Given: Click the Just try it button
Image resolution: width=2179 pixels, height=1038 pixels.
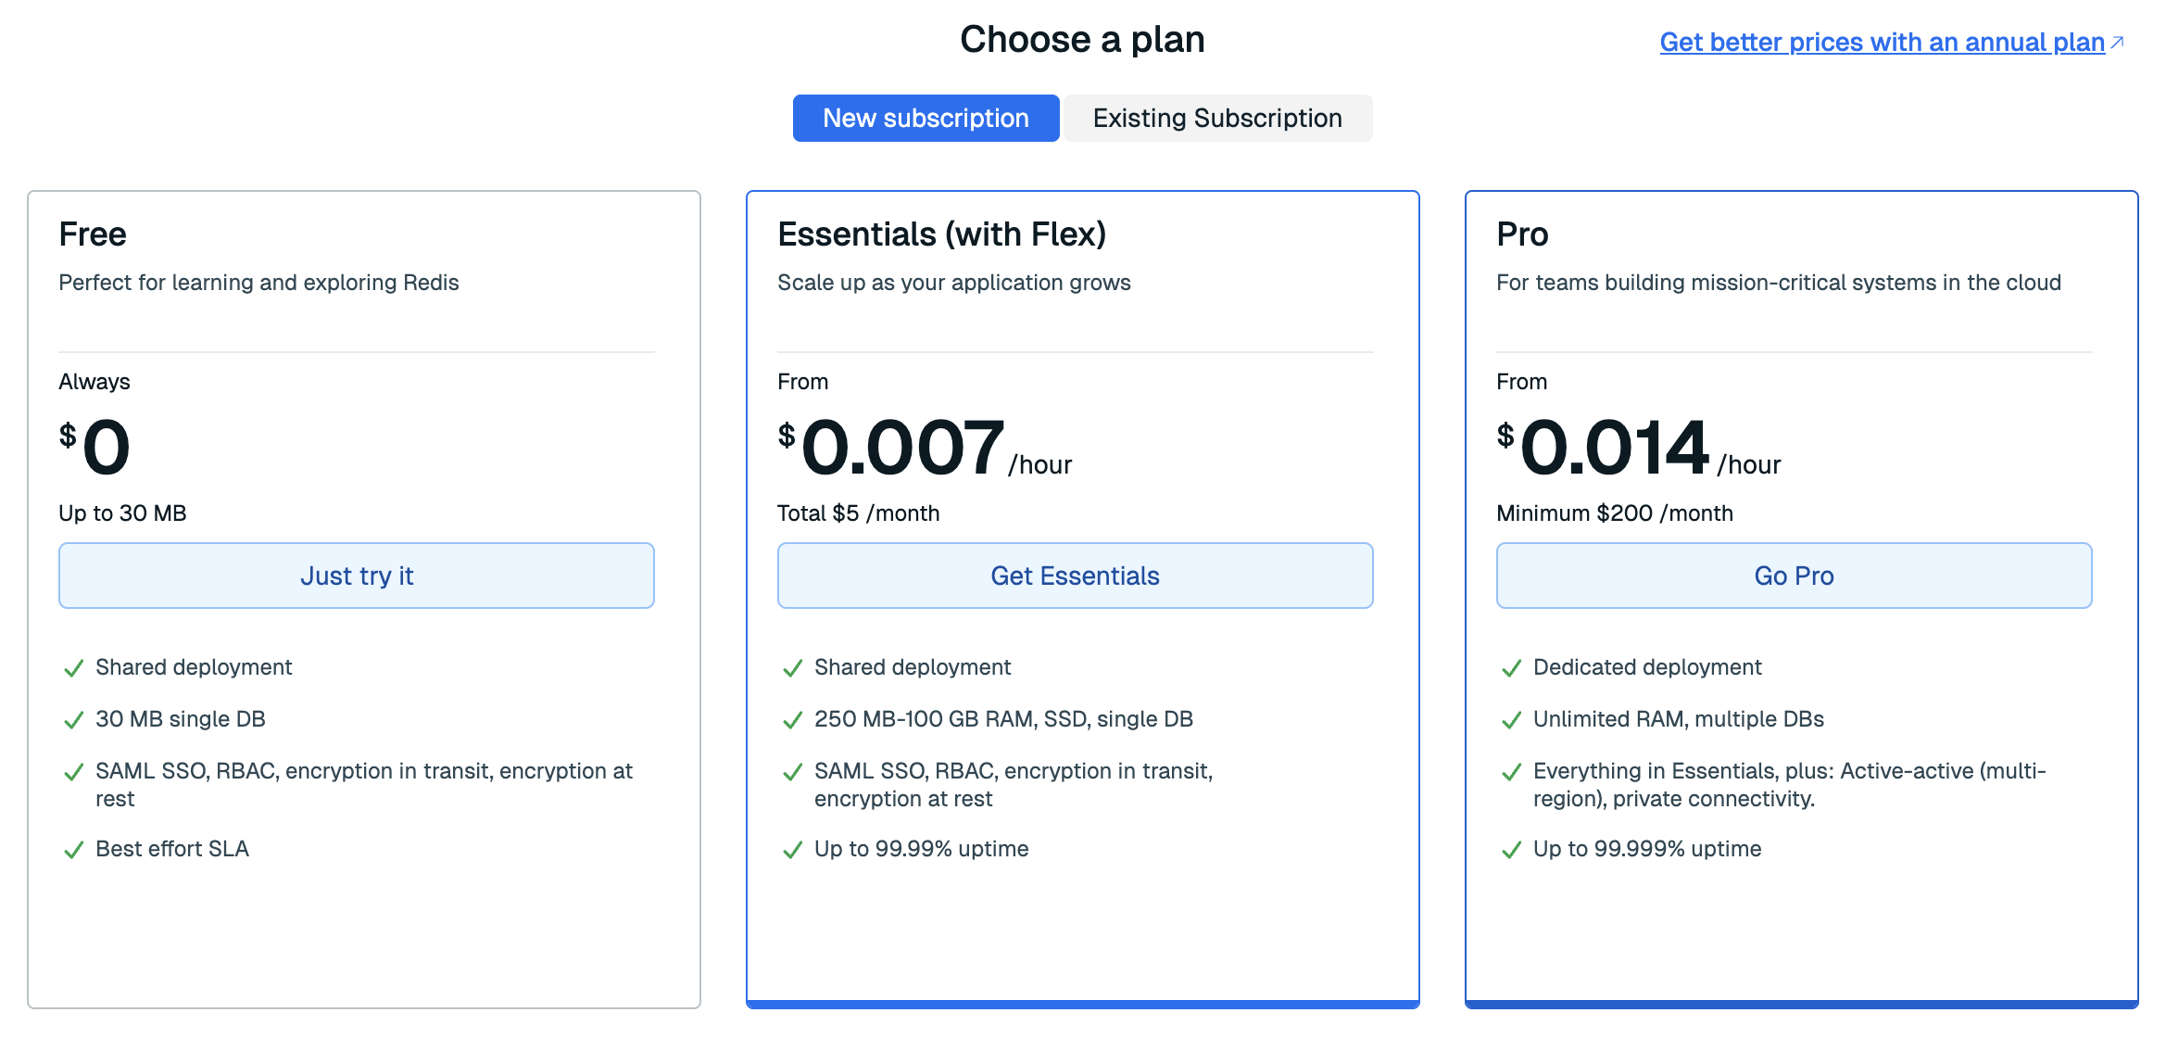Looking at the screenshot, I should pos(357,576).
